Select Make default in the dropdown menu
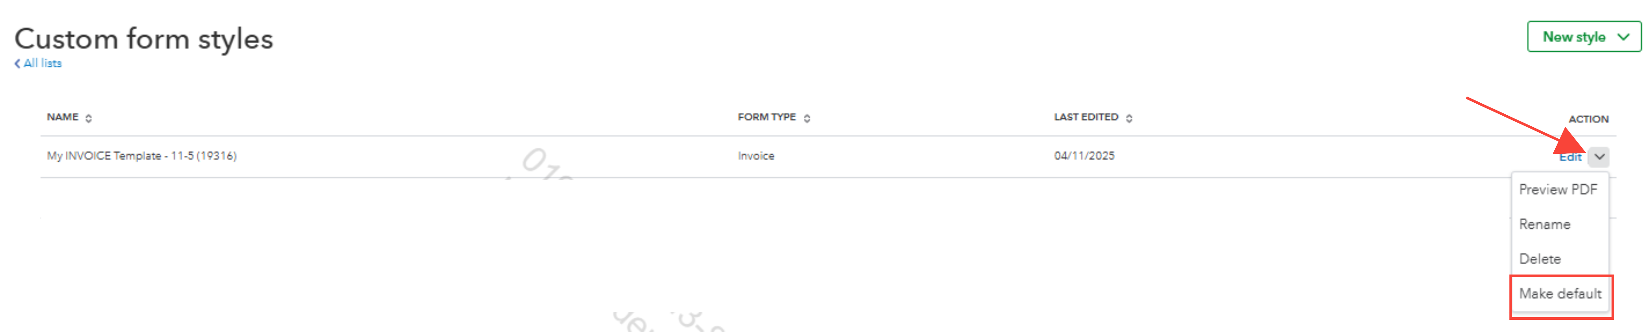This screenshot has height=332, width=1649. tap(1560, 294)
